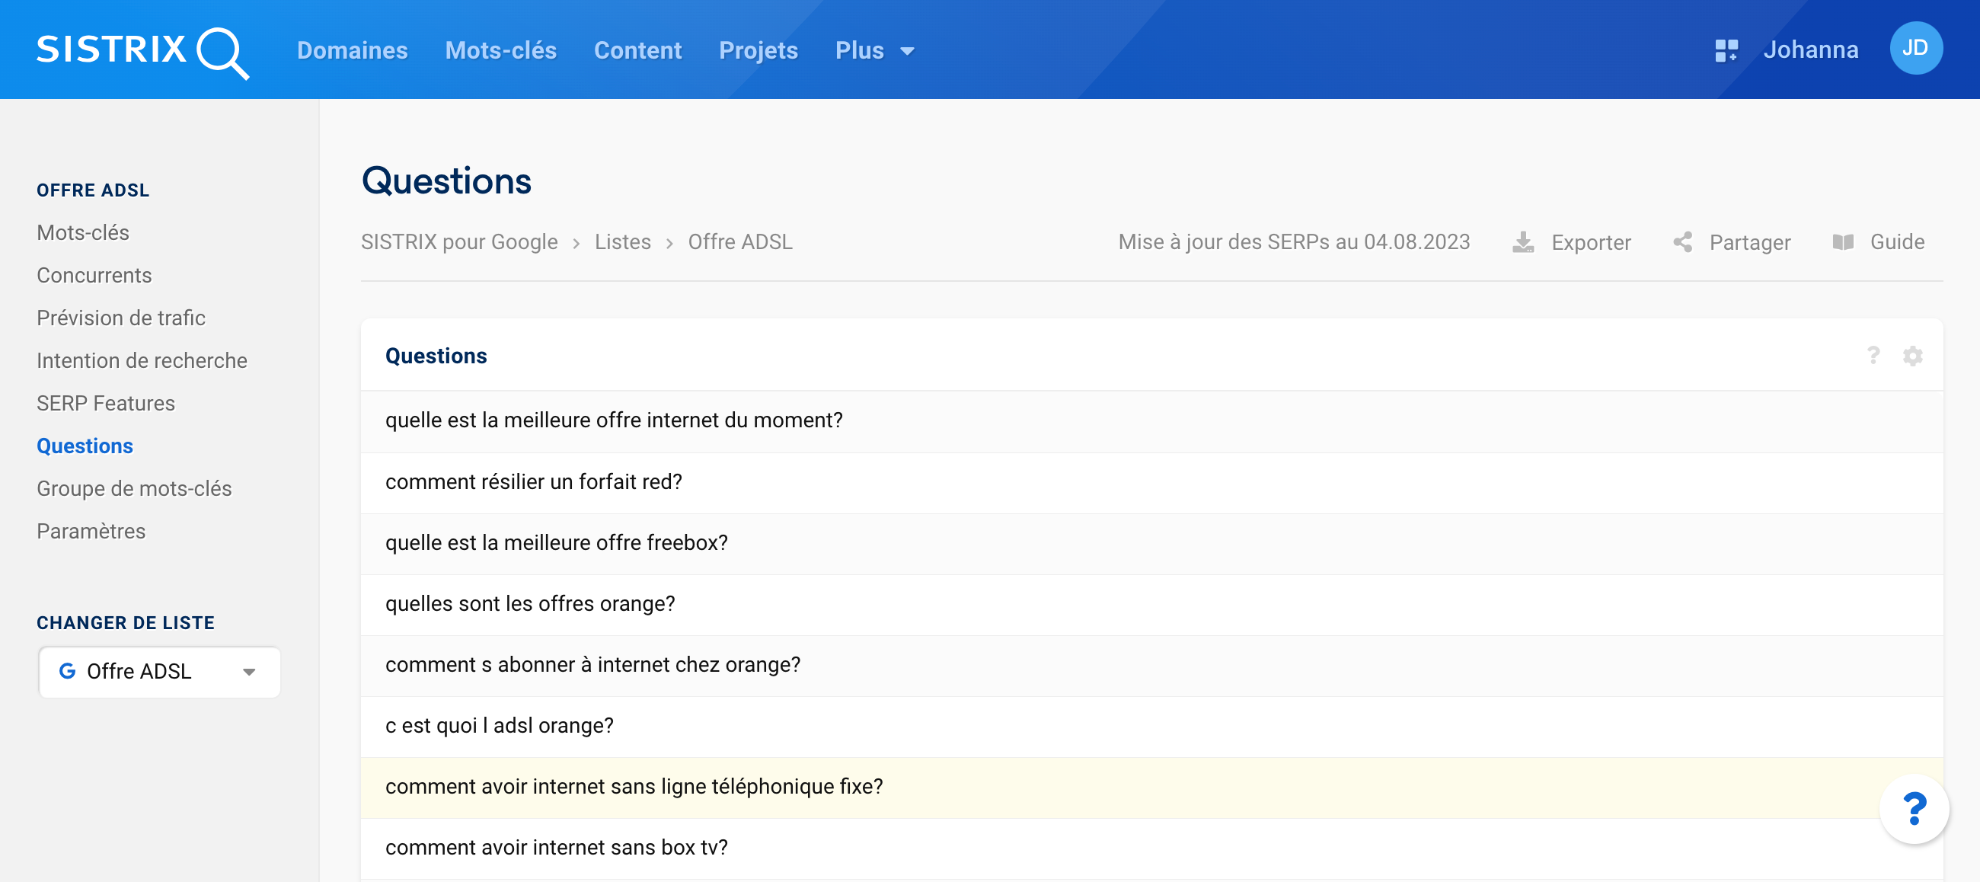Click the Guide button label
The width and height of the screenshot is (1980, 882).
click(x=1897, y=242)
